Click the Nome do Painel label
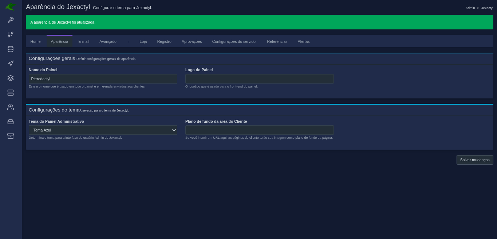The image size is (497, 239). point(43,70)
